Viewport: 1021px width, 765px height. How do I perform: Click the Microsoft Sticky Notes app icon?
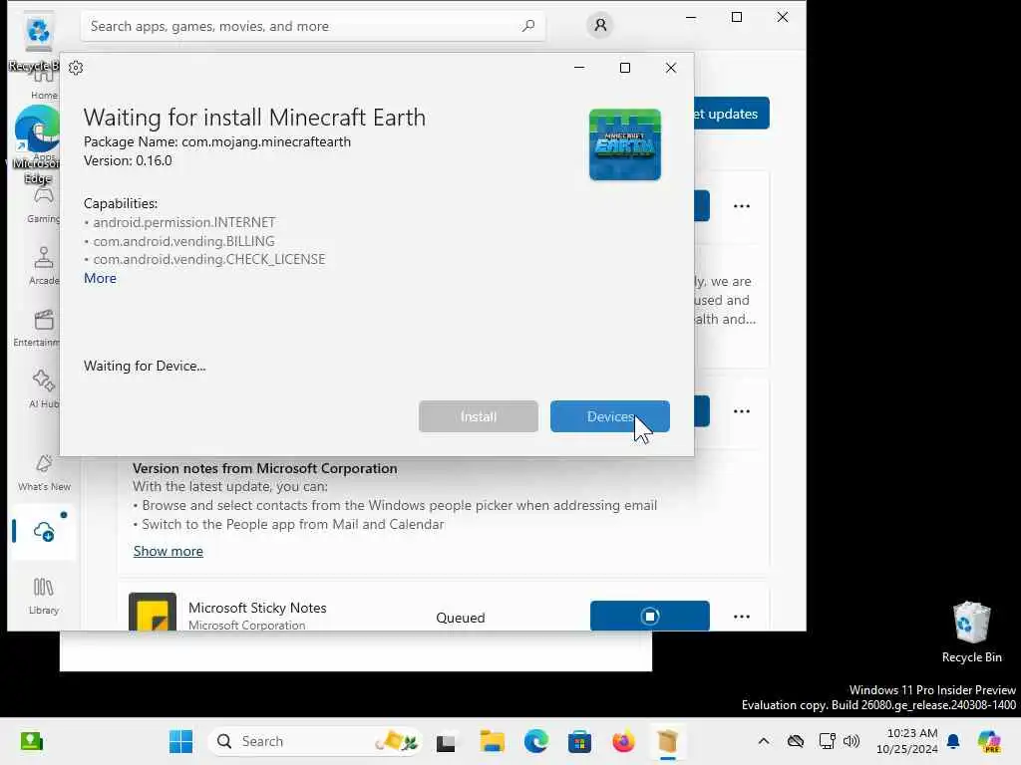[153, 612]
